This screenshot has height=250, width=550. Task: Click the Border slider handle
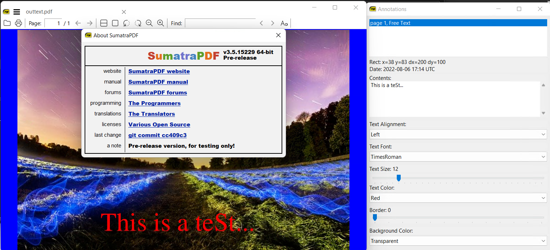[375, 217]
